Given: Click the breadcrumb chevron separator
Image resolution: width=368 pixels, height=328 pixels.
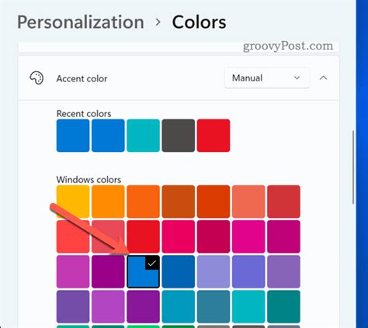Looking at the screenshot, I should 158,22.
